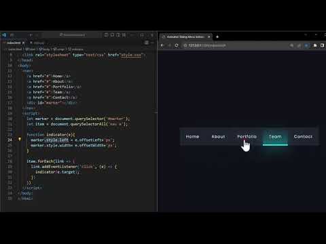Screen dimensions: 326x244
Task: Close the Animated Sliding Menu browser tab
Action: 209,37
